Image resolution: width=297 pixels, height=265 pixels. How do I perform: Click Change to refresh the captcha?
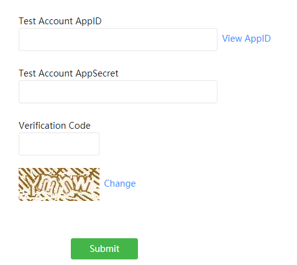coord(120,184)
